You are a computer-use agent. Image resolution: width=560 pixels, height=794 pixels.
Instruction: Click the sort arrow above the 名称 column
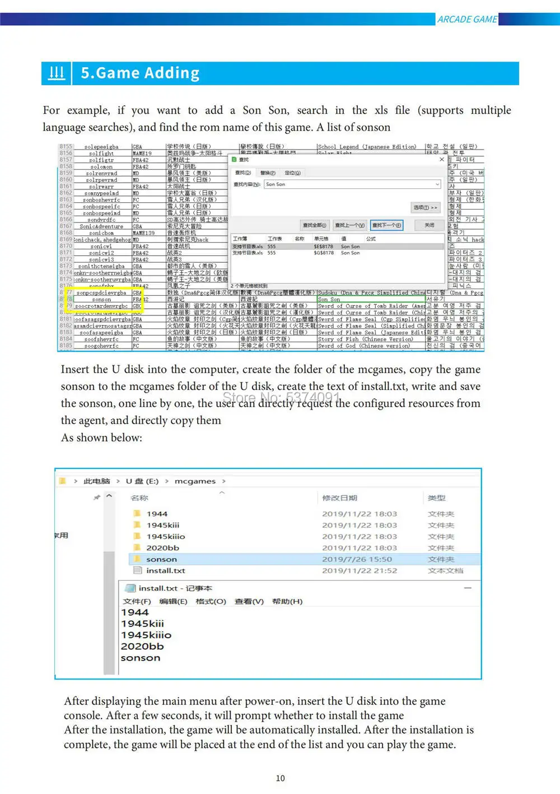222,493
